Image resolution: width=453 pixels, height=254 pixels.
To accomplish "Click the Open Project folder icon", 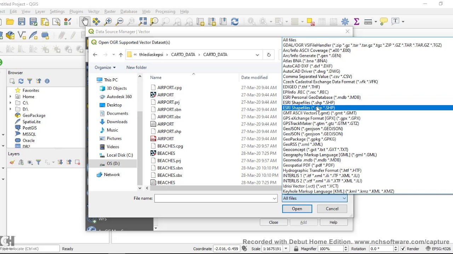I will [x=10, y=22].
